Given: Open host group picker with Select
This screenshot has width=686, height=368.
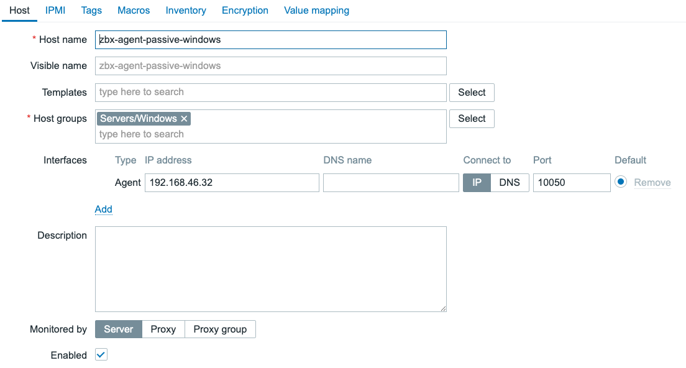Looking at the screenshot, I should point(471,118).
